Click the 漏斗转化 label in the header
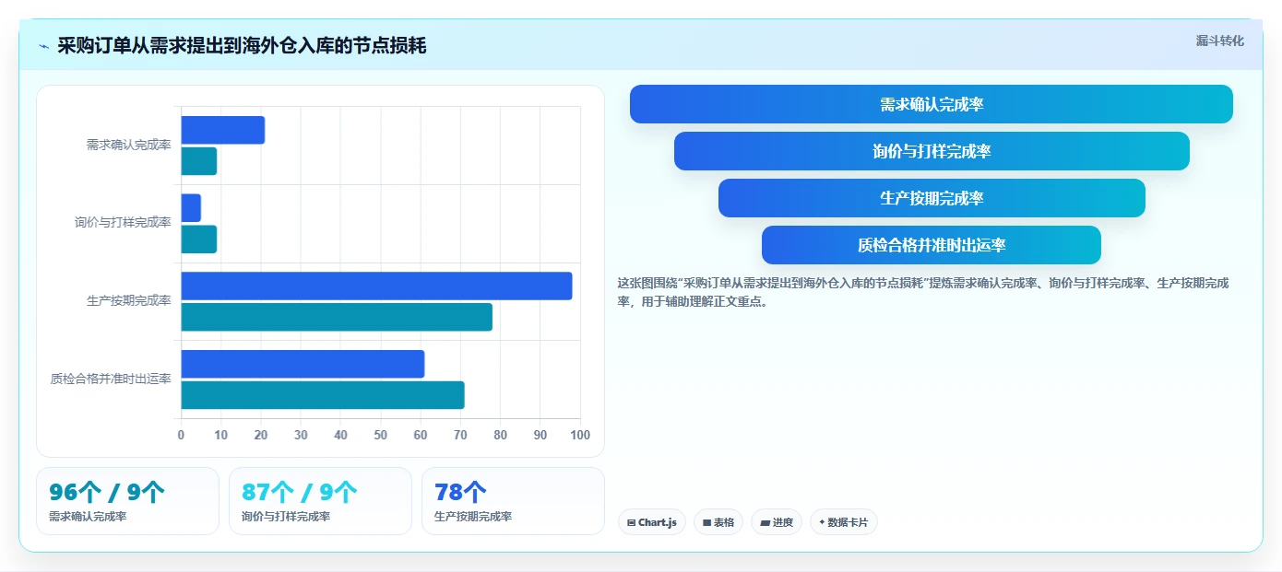Screen dimensions: 1282x572 coord(1219,41)
